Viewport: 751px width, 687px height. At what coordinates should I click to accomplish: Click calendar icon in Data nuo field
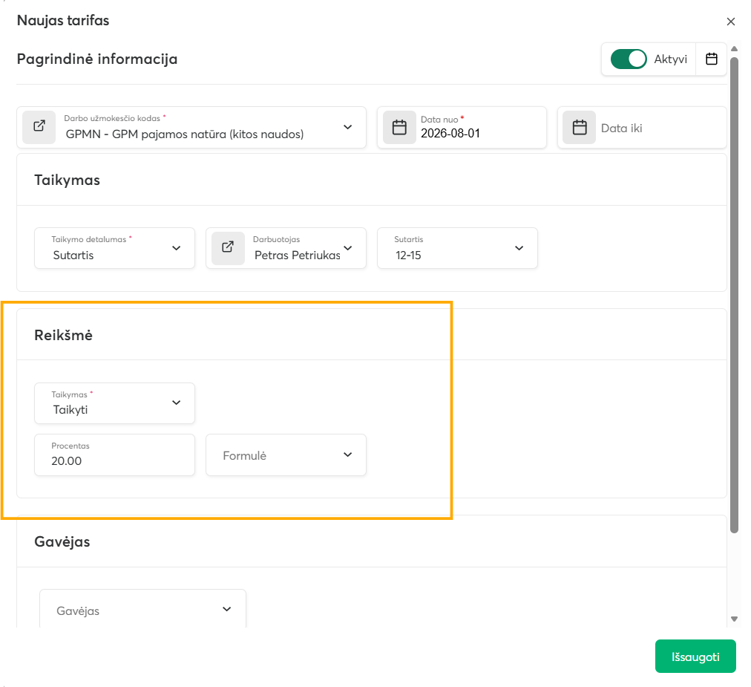[399, 128]
